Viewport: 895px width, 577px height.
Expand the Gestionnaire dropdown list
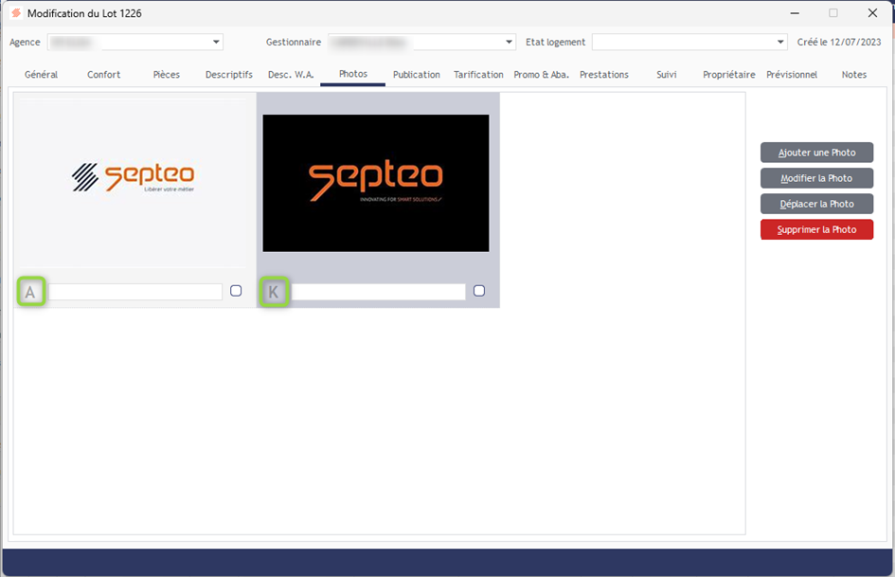point(510,42)
